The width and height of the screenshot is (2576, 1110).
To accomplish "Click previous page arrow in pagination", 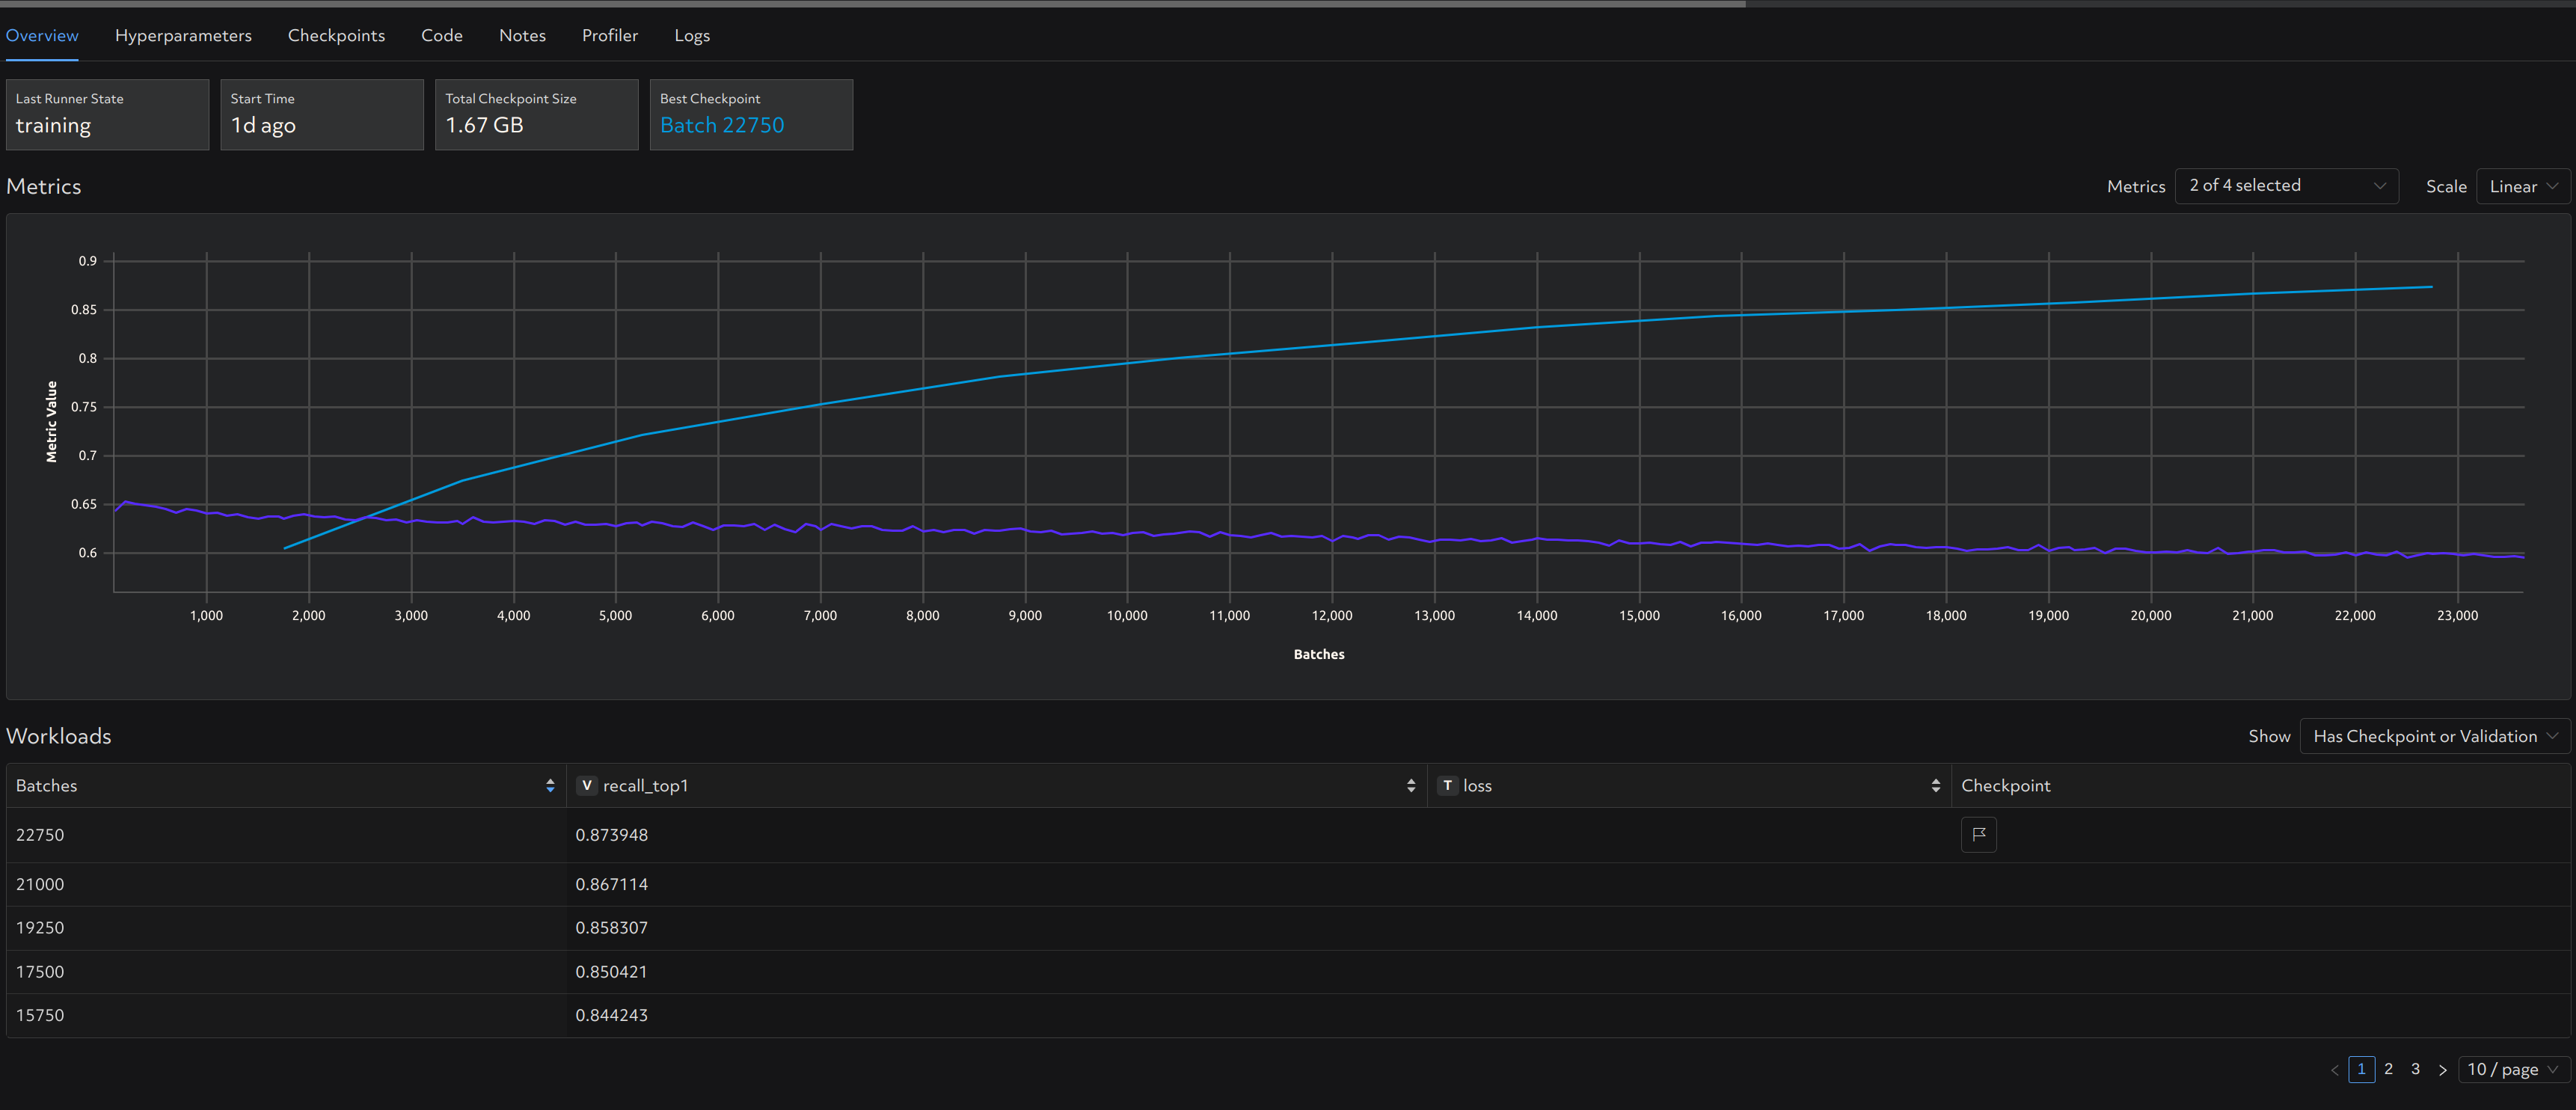I will (x=2335, y=1069).
